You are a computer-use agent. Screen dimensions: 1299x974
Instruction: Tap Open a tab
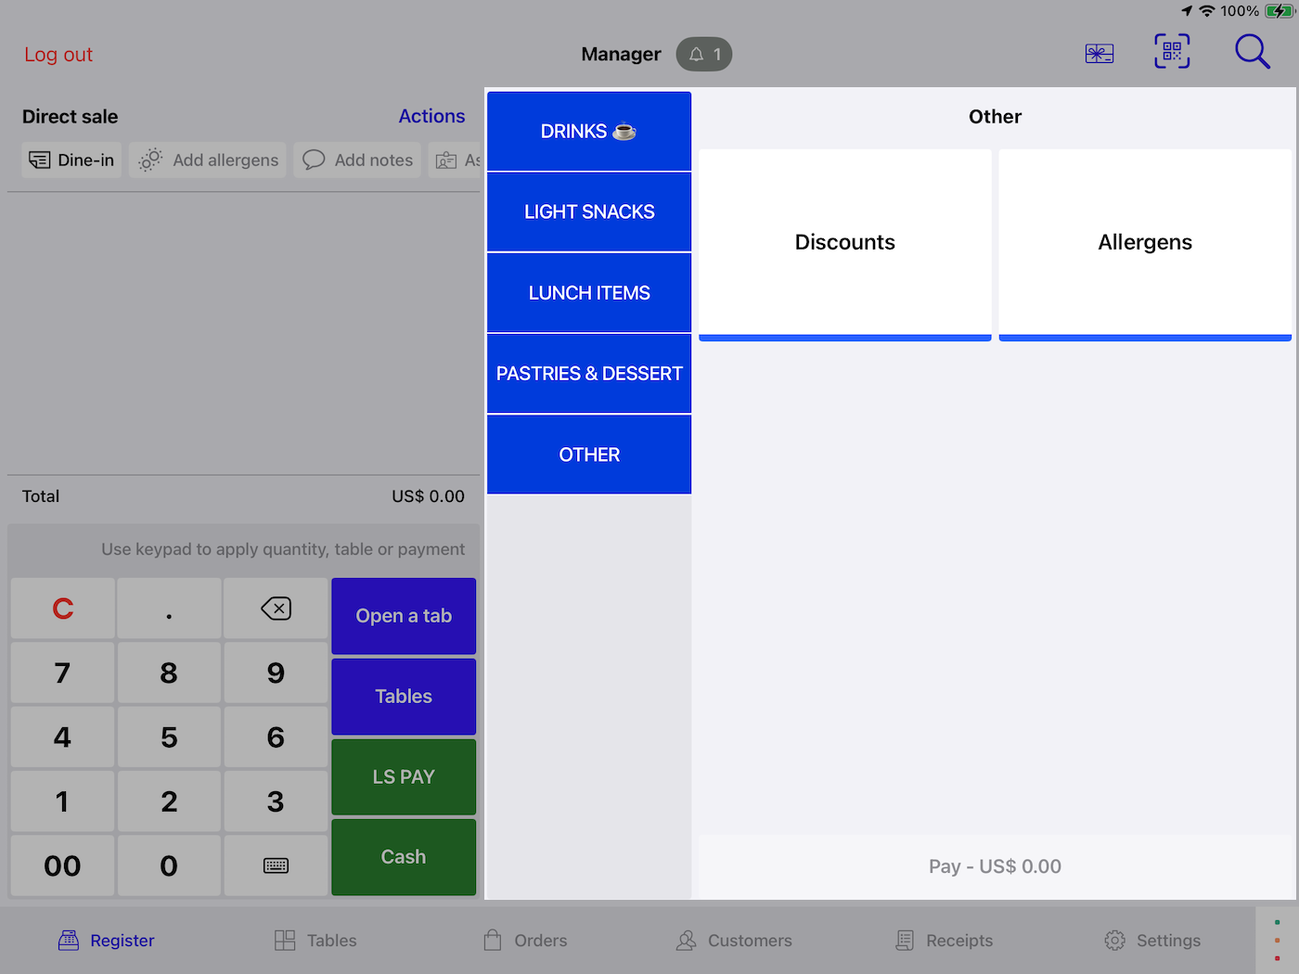[x=403, y=615]
